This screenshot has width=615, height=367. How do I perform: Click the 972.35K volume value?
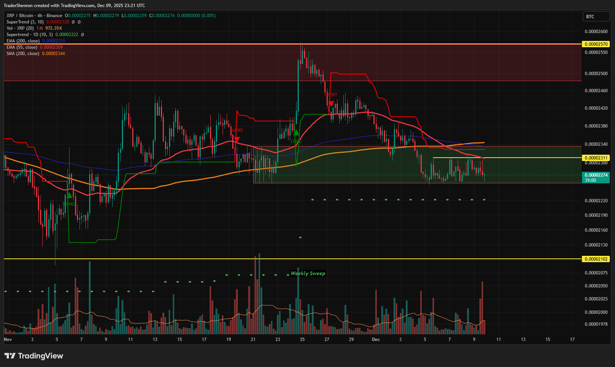point(53,28)
